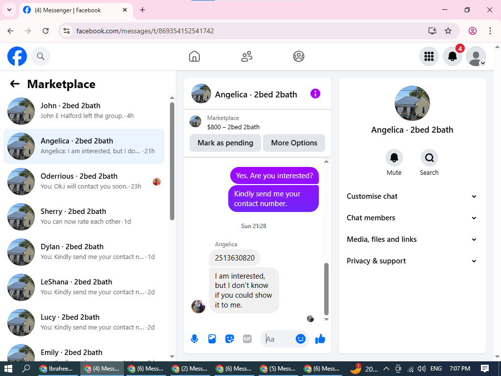View site information icon in address bar
The width and height of the screenshot is (501, 376).
[x=67, y=31]
